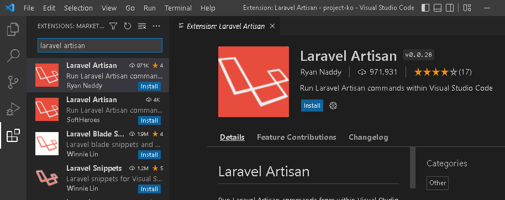Click the star rating (17) in details
The height and width of the screenshot is (200, 505).
coord(443,72)
